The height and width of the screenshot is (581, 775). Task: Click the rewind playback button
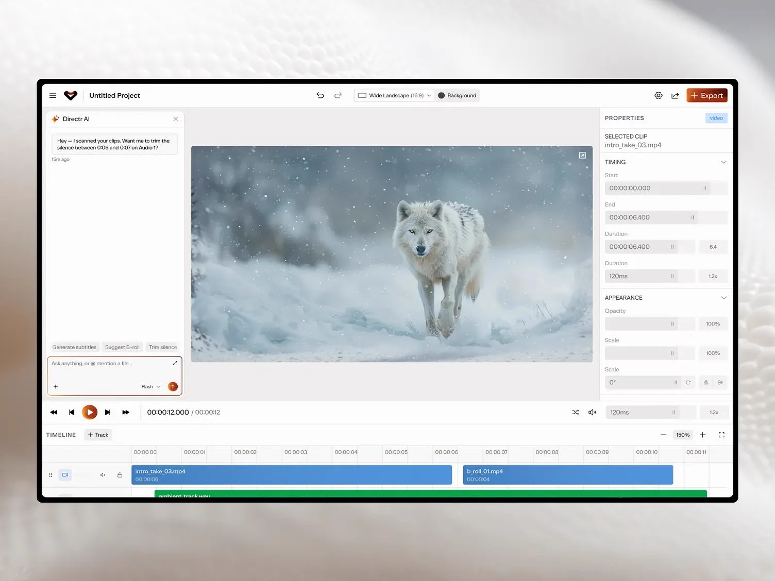pyautogui.click(x=54, y=412)
